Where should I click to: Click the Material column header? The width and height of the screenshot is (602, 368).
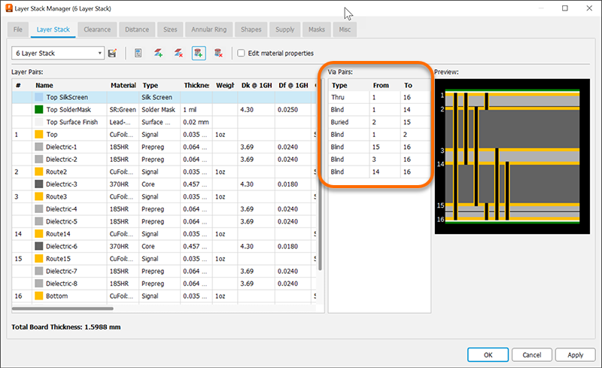123,85
